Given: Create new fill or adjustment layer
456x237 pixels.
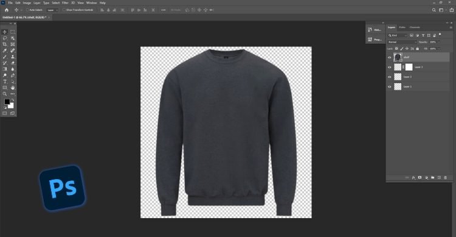Looking at the screenshot, I should coord(426,177).
